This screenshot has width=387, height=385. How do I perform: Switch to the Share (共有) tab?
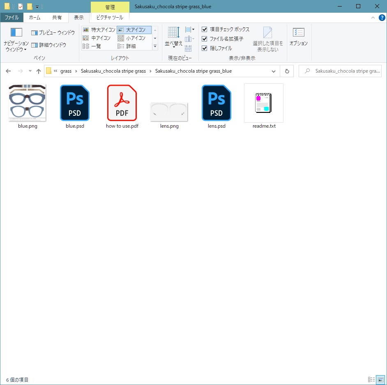[x=57, y=18]
